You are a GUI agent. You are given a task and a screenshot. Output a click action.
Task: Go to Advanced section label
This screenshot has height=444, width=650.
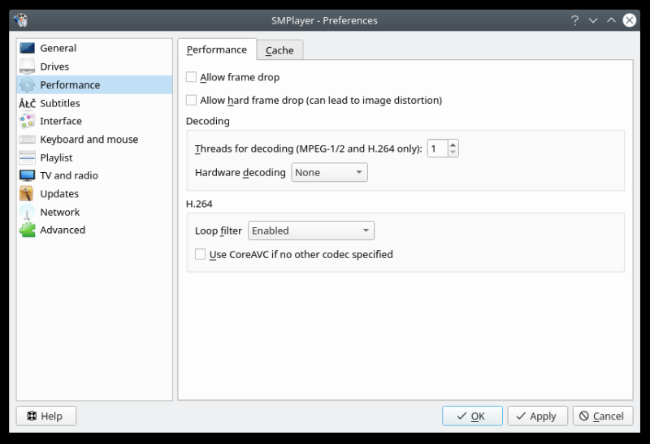pos(63,230)
